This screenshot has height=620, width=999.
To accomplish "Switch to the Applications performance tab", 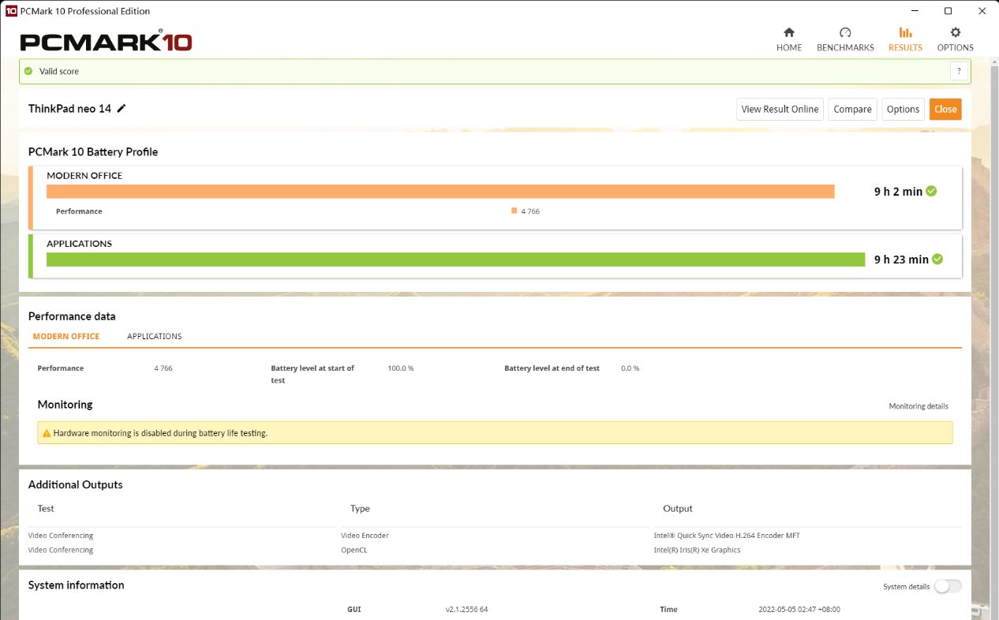I will [x=154, y=336].
